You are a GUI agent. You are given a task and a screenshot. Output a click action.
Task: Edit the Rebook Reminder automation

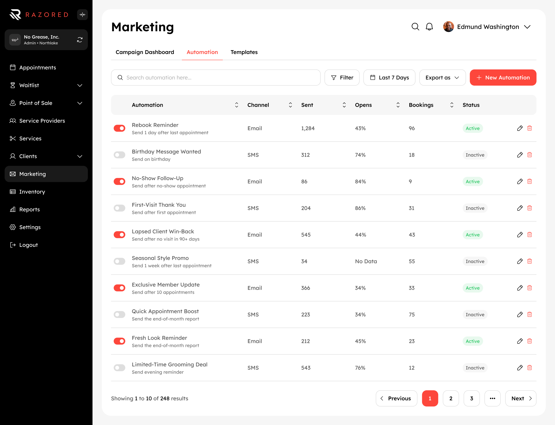[x=520, y=128]
